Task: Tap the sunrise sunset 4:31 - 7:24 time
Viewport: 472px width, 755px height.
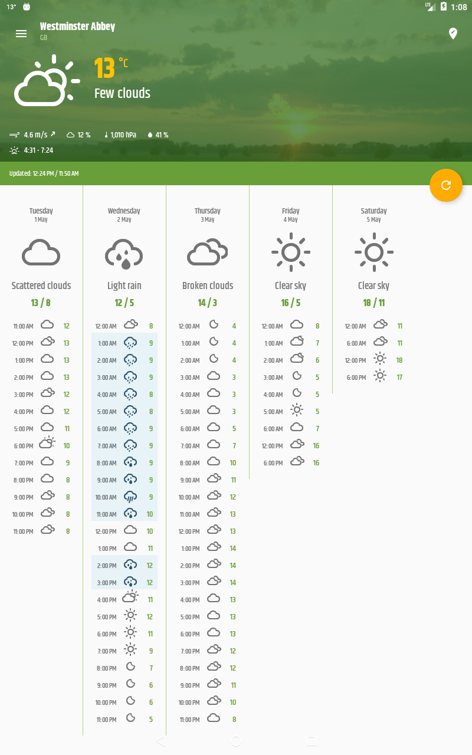Action: coord(32,150)
